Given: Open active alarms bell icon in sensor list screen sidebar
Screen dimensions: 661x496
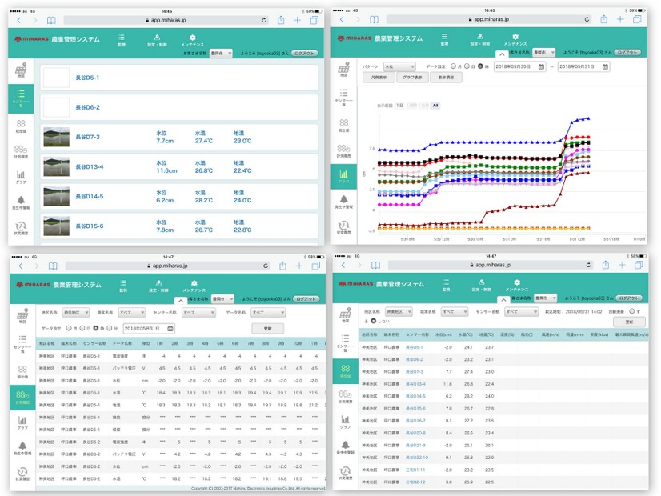Looking at the screenshot, I should 21,202.
